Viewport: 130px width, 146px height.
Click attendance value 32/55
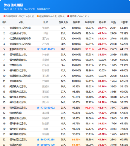tap(113, 86)
